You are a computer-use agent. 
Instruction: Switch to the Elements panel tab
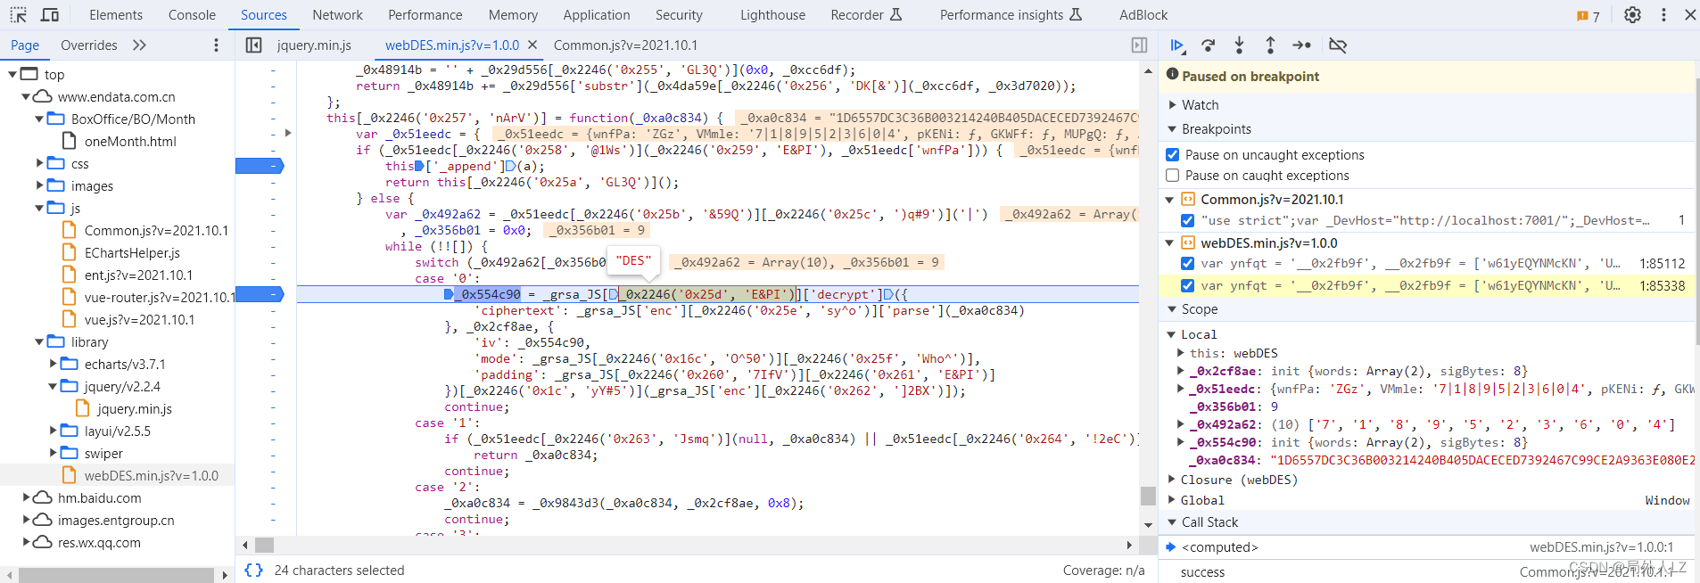point(116,15)
